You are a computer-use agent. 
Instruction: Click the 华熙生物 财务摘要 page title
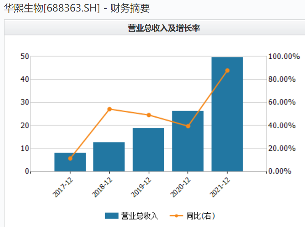point(77,9)
